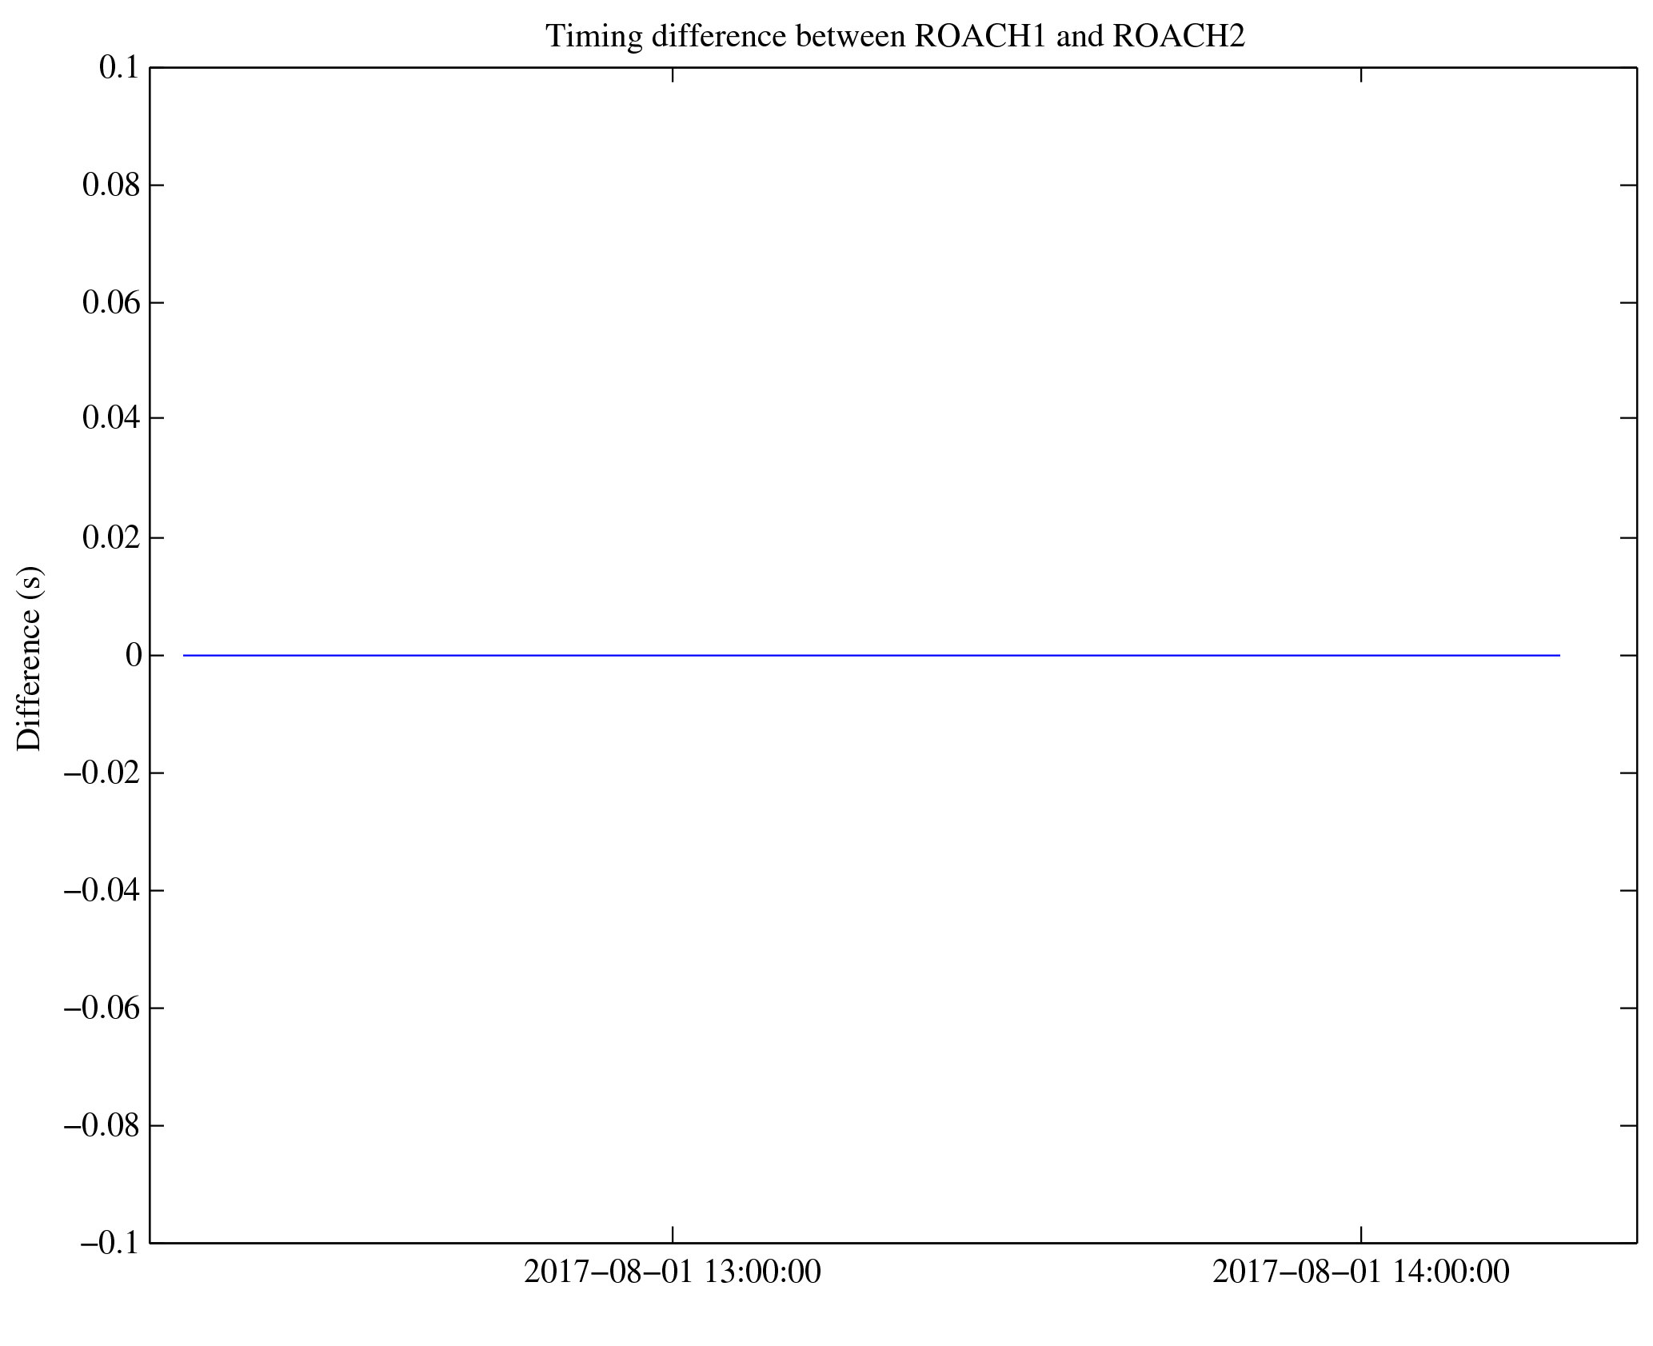Click the y-axis tick label −0.1
1653x1346 pixels.
pyautogui.click(x=111, y=1244)
